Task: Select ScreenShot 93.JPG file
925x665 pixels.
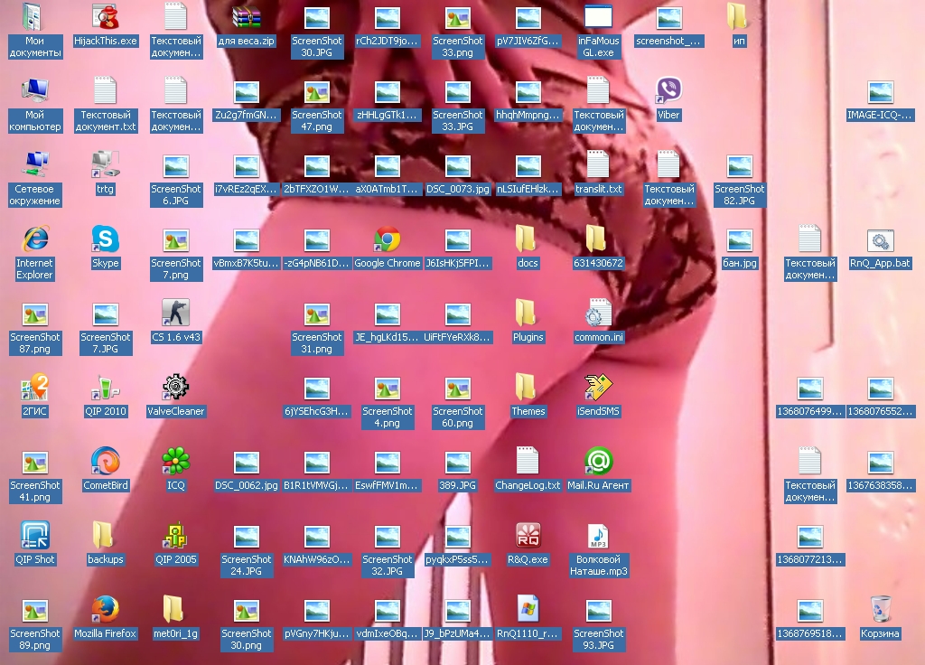Action: click(x=598, y=610)
